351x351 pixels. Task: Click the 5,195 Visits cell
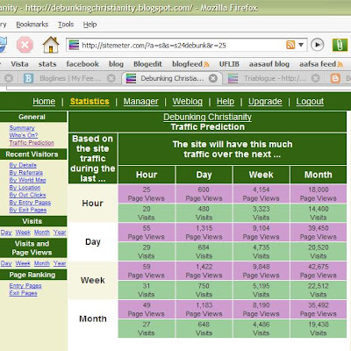(x=261, y=290)
